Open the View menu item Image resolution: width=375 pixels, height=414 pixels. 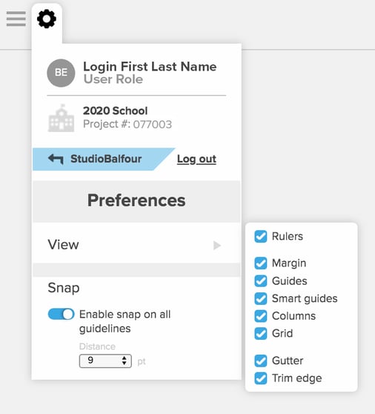pos(136,245)
